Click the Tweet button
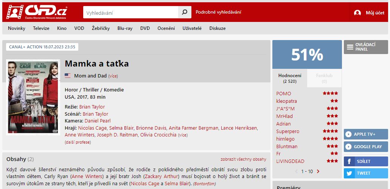Image resolution: width=390 pixels, height=189 pixels. tap(366, 174)
